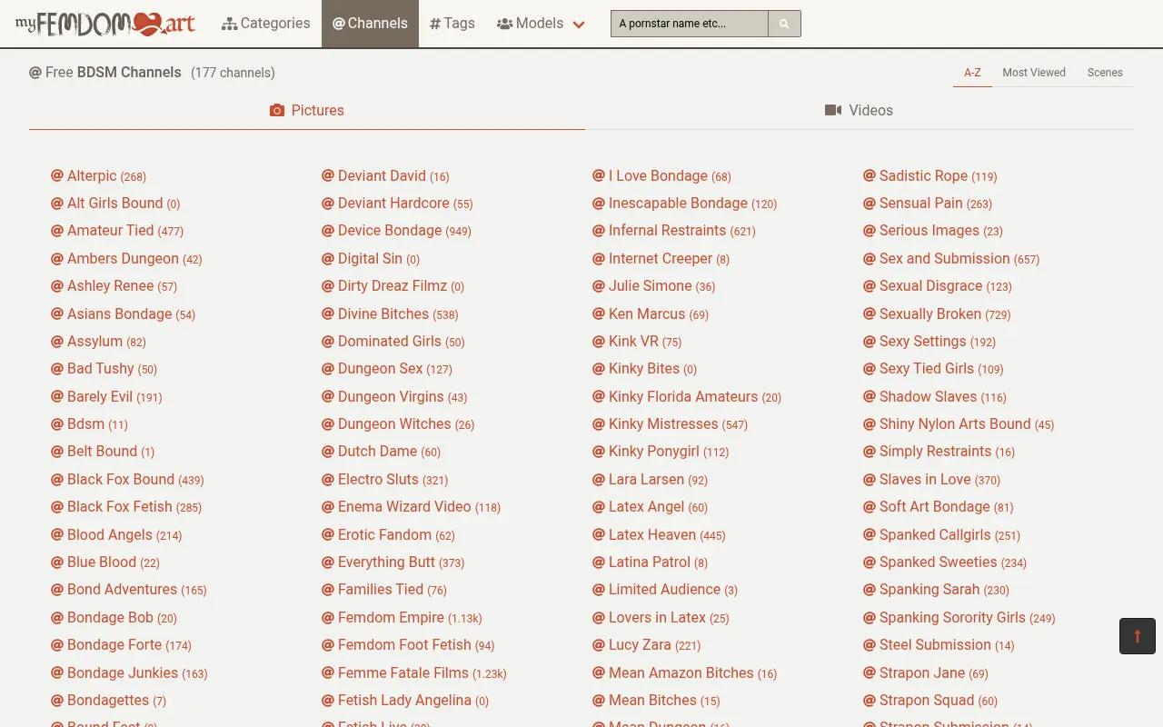Sort channels by A-Z
The image size is (1163, 727).
coord(972,73)
